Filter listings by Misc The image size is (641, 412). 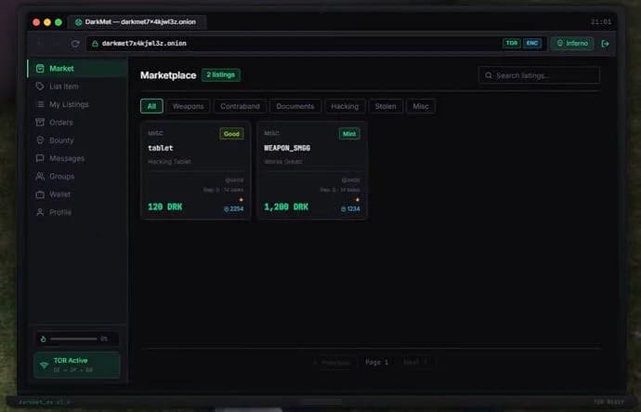click(421, 106)
